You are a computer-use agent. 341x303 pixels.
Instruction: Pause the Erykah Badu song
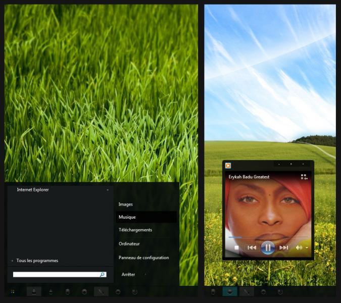tap(268, 247)
